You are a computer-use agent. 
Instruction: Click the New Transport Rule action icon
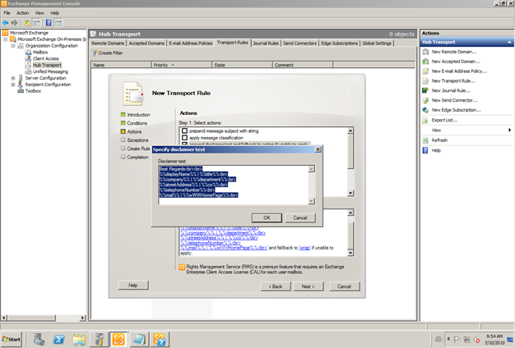[x=425, y=81]
